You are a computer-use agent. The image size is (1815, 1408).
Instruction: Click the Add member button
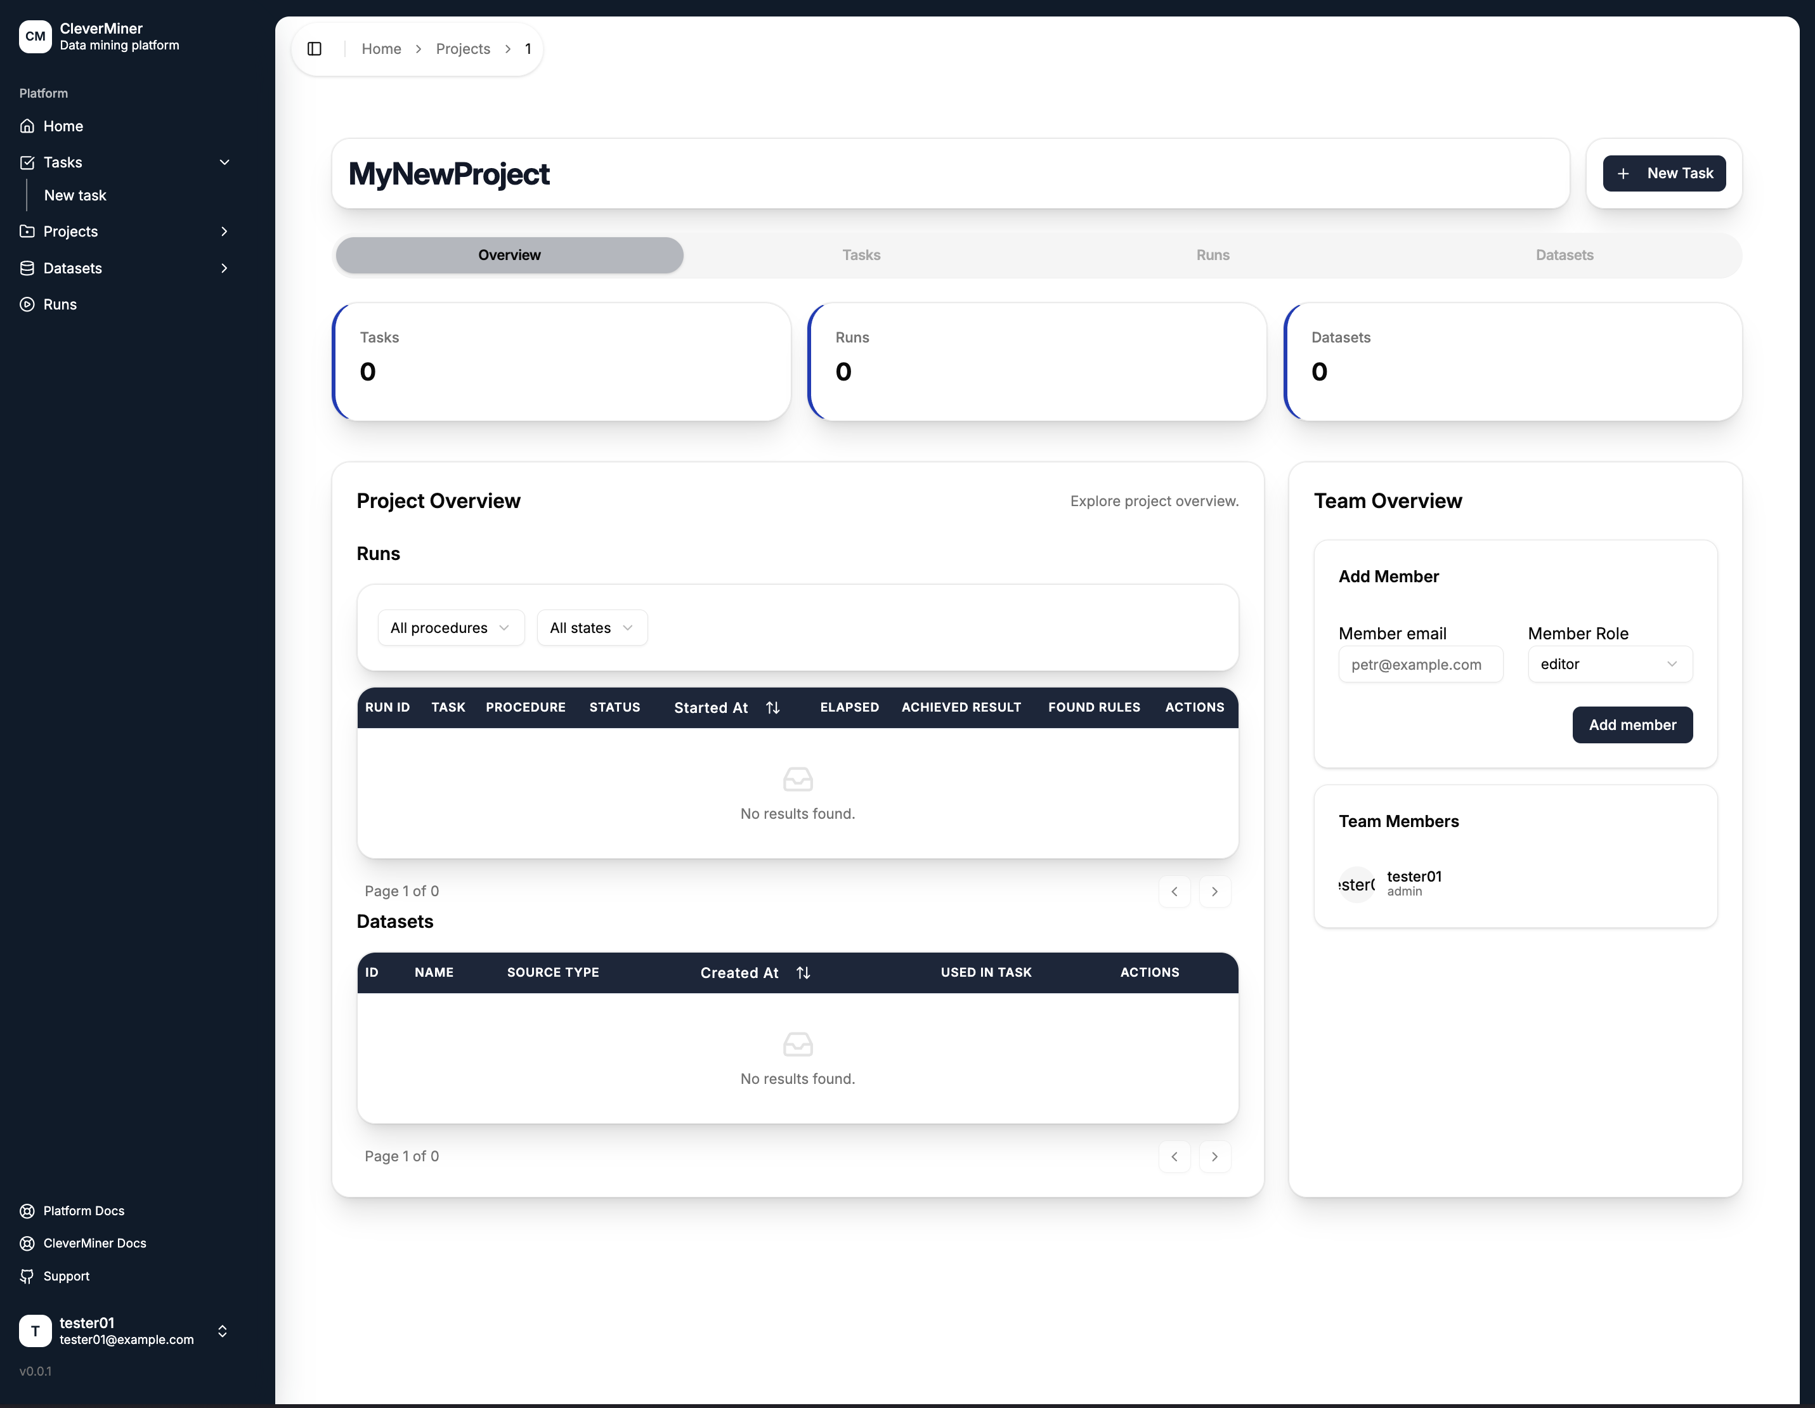1632,725
